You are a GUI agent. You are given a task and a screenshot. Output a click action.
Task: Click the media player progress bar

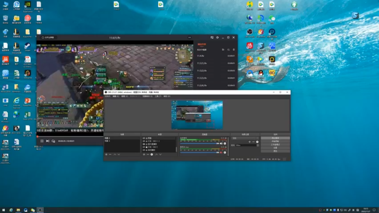pyautogui.click(x=70, y=136)
